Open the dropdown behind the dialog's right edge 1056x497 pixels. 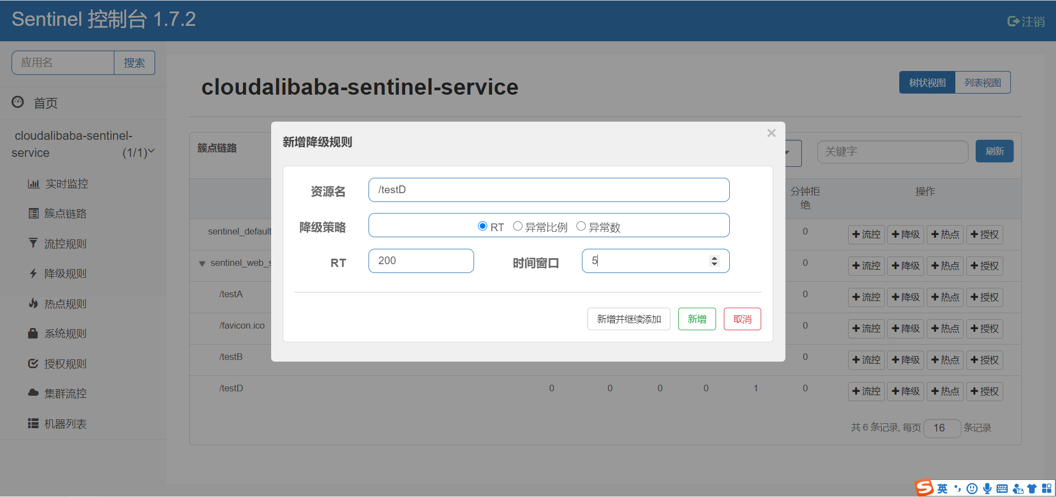click(793, 152)
